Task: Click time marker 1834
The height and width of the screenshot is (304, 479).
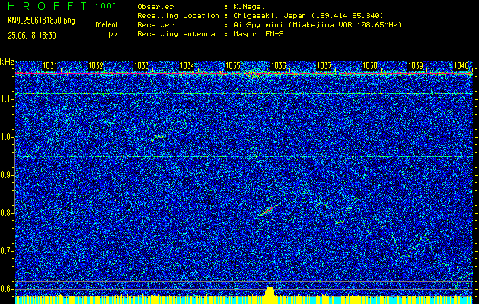Action: point(187,65)
